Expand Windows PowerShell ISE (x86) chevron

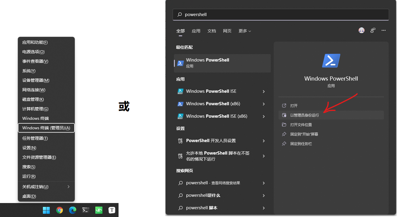264,117
